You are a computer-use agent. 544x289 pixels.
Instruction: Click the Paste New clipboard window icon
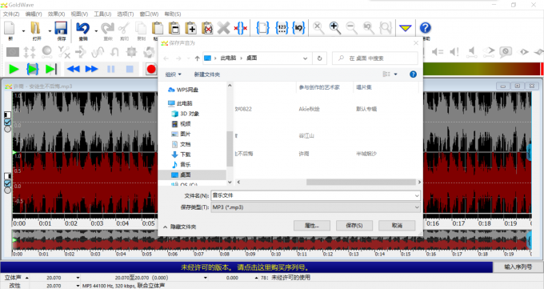(174, 28)
